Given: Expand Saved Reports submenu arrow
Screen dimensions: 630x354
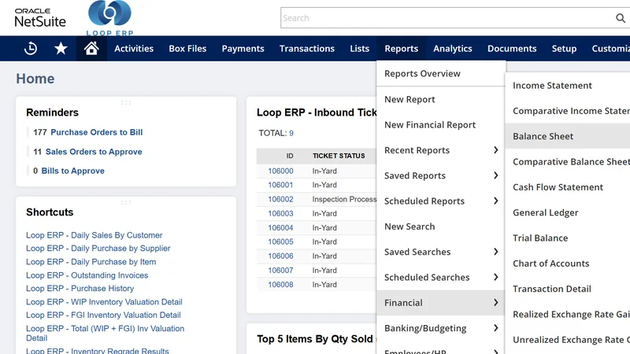Looking at the screenshot, I should [496, 175].
